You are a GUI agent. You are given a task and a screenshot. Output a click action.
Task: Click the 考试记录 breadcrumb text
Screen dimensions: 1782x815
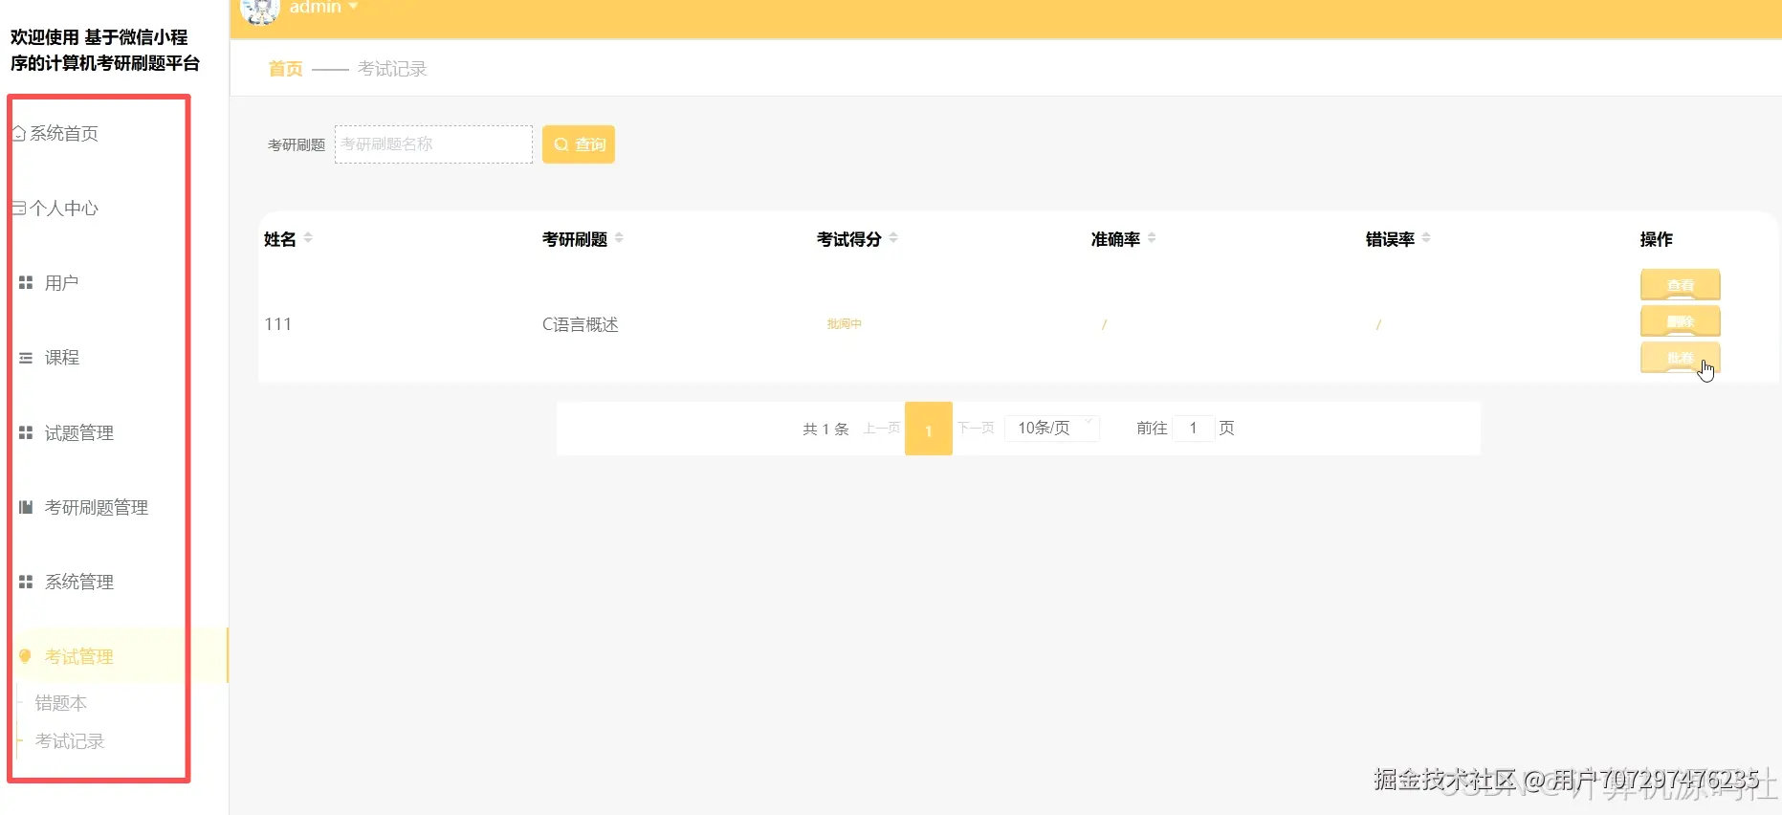tap(392, 69)
